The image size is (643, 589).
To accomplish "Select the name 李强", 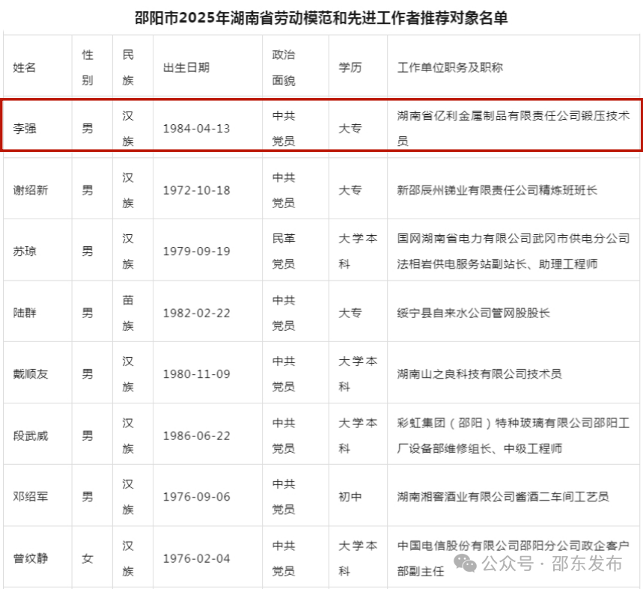I will tap(25, 128).
